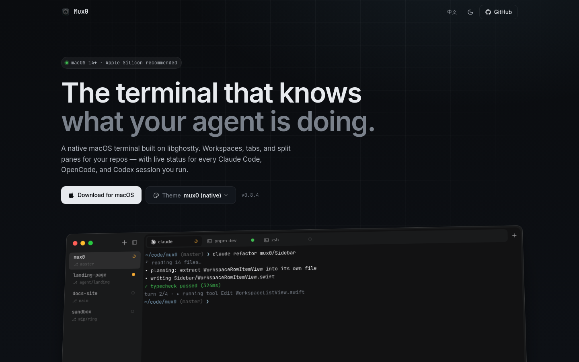Click the claude tab sparkle icon
579x362 pixels.
[153, 242]
